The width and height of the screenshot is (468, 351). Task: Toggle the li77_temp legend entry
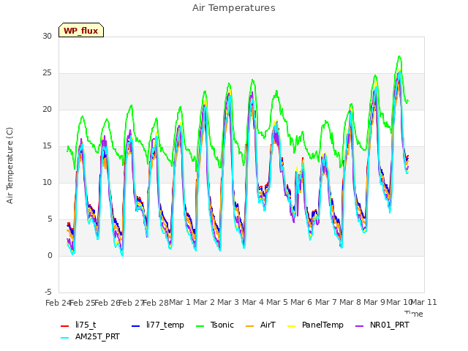pyautogui.click(x=158, y=325)
